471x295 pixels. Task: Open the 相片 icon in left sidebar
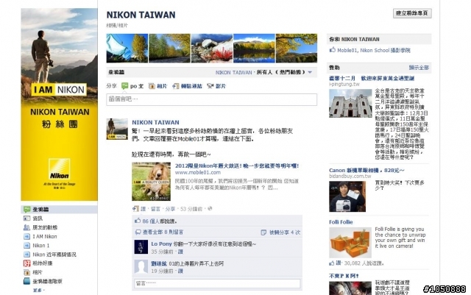[26, 272]
